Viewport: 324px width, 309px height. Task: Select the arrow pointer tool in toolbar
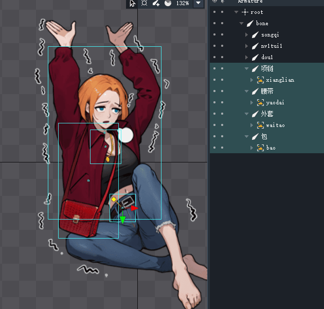(x=132, y=3)
